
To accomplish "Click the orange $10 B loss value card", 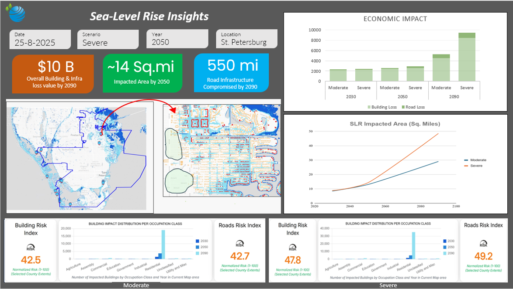I will click(x=53, y=73).
